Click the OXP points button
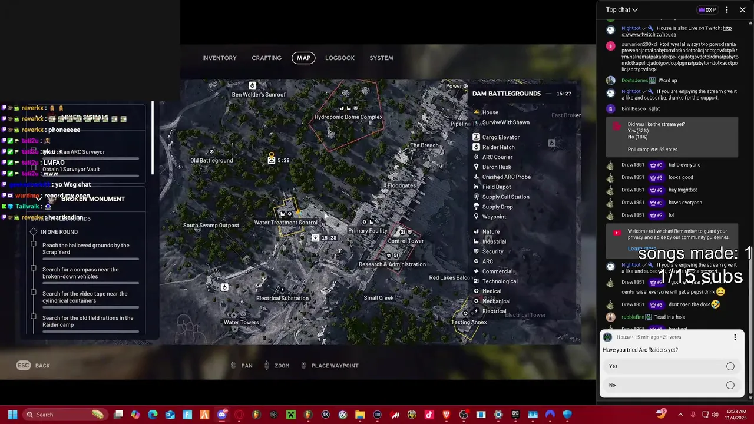The image size is (754, 424). (707, 9)
